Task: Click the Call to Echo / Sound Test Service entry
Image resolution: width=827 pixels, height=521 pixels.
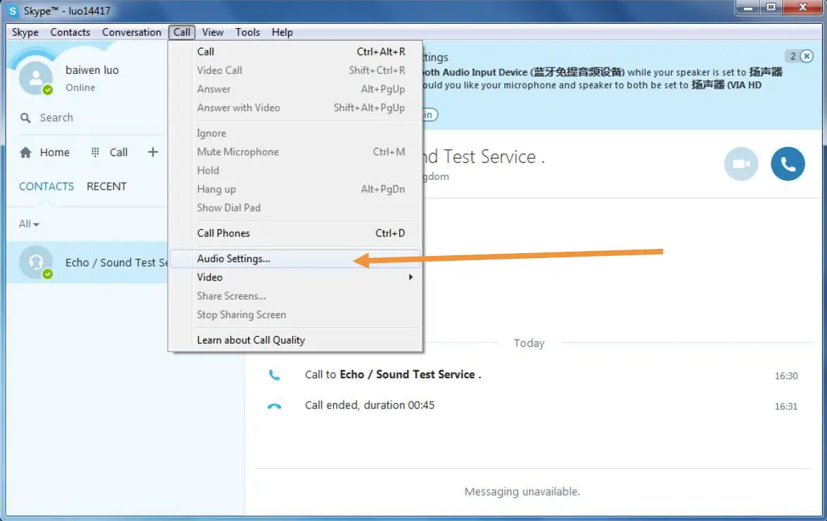Action: click(393, 375)
